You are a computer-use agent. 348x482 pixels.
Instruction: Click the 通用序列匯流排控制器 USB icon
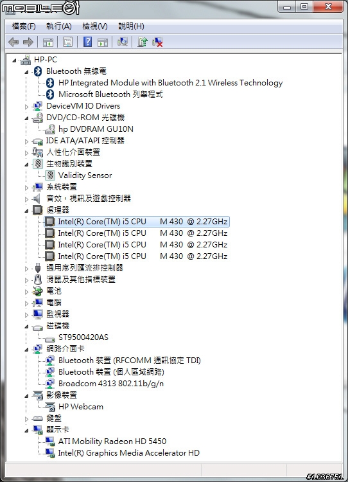click(x=38, y=268)
